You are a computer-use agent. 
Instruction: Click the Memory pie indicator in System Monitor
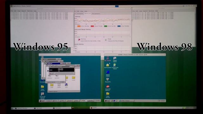pyautogui.click(x=79, y=40)
